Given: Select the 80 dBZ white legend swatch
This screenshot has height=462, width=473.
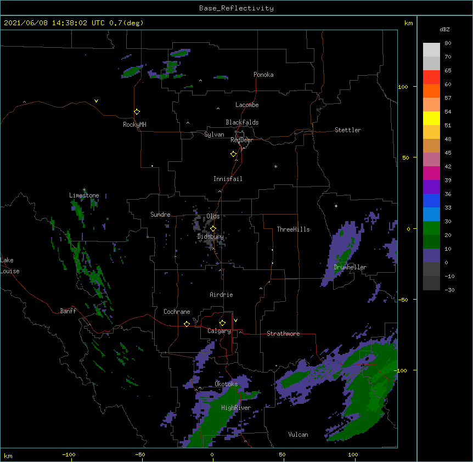Looking at the screenshot, I should (431, 50).
